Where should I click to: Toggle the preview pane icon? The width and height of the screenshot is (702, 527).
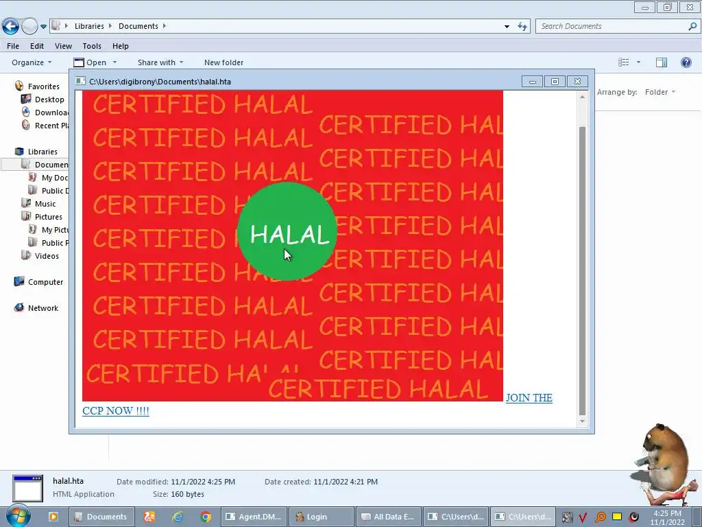pos(662,62)
